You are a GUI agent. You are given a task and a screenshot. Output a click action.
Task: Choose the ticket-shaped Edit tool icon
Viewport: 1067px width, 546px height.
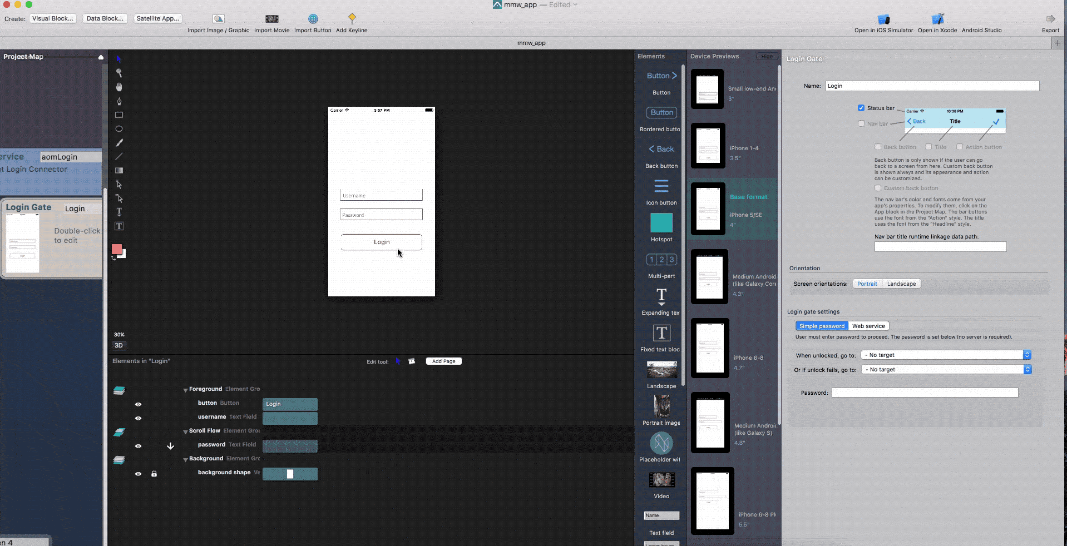[412, 361]
